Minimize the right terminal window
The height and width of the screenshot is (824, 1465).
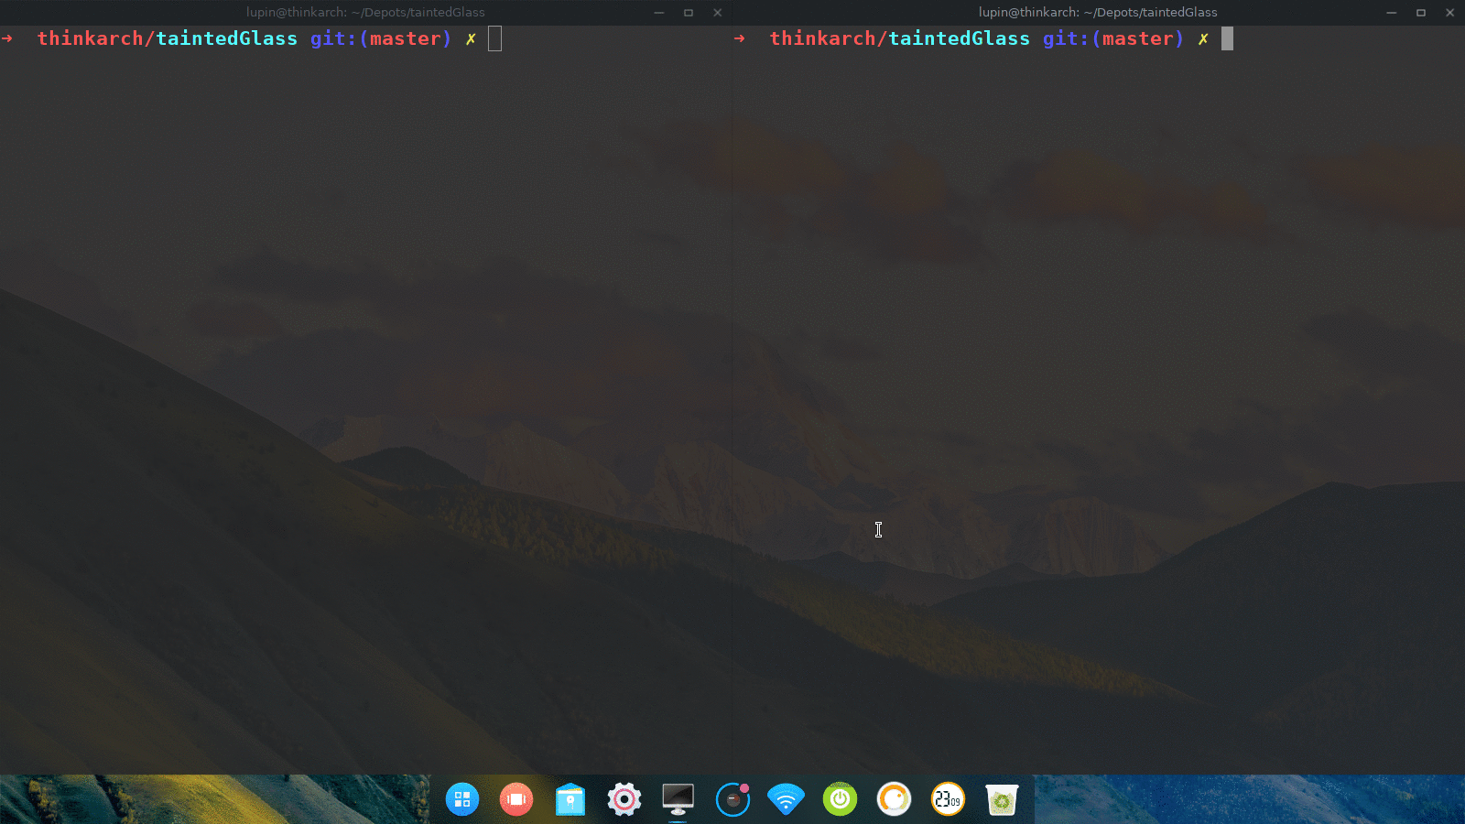(x=1391, y=13)
